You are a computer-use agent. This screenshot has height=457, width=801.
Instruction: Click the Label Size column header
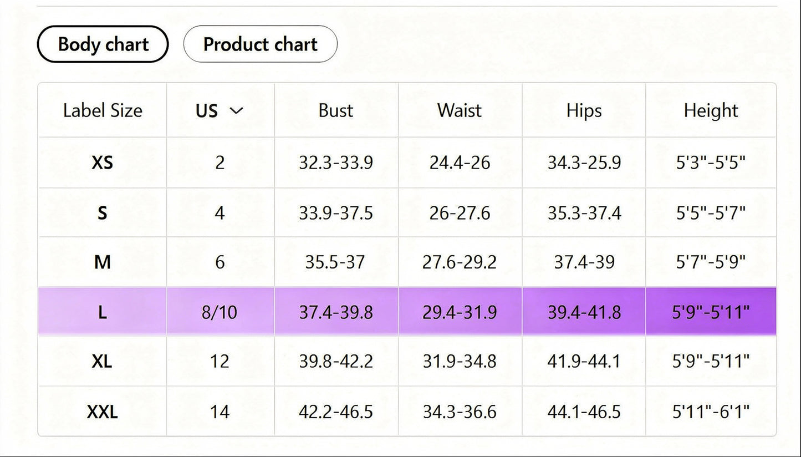(x=103, y=110)
